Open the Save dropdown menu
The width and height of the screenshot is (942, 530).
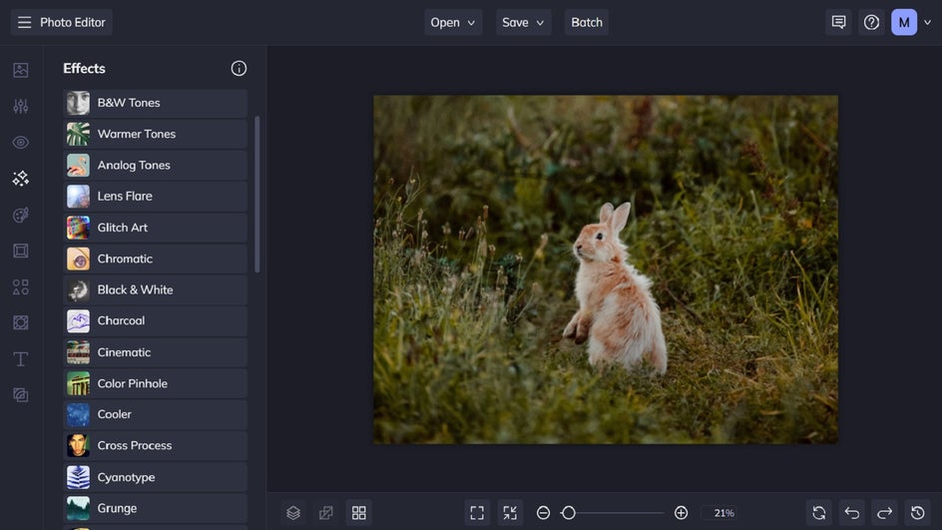coord(523,22)
